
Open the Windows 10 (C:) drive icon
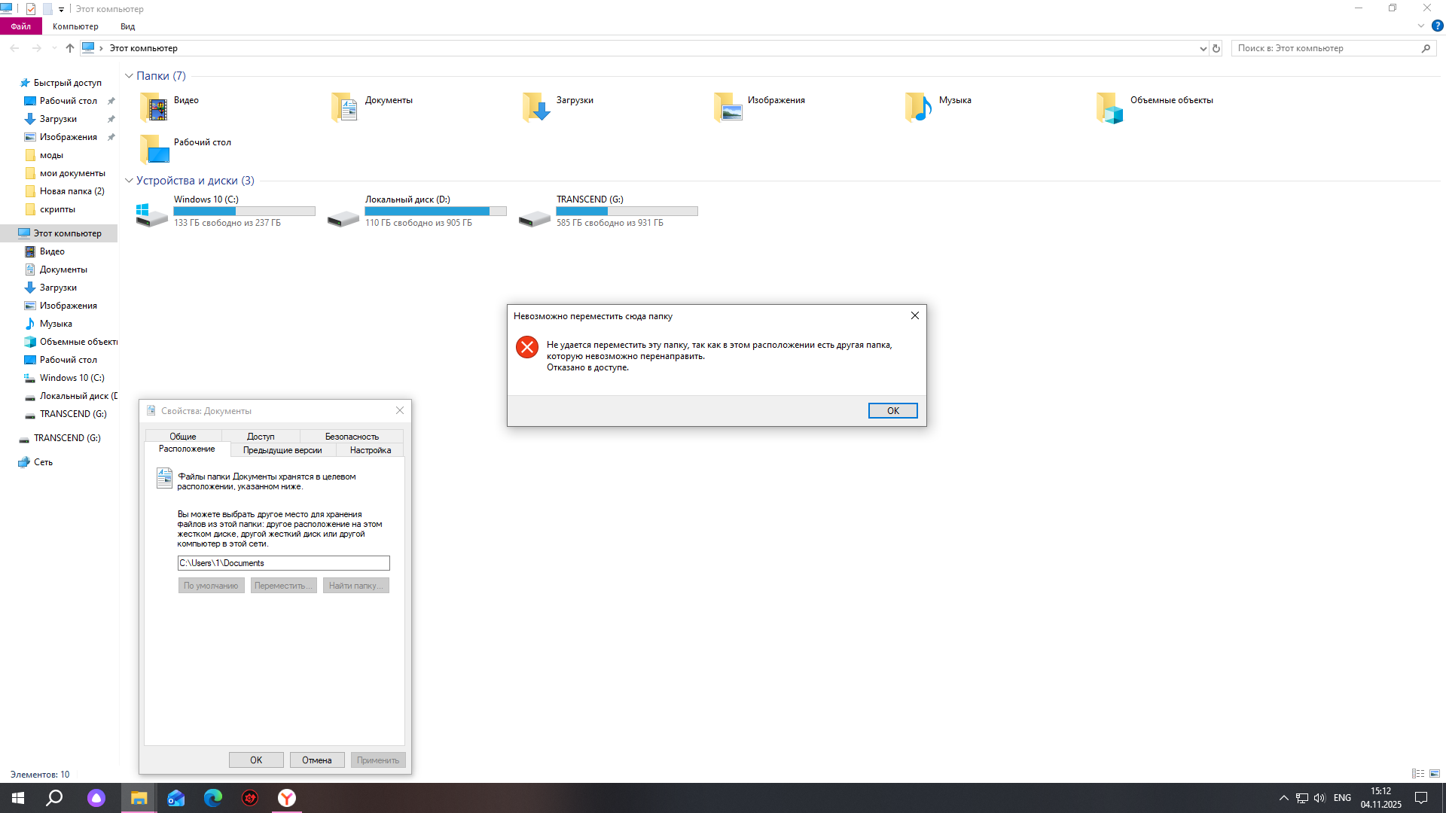[x=151, y=215]
